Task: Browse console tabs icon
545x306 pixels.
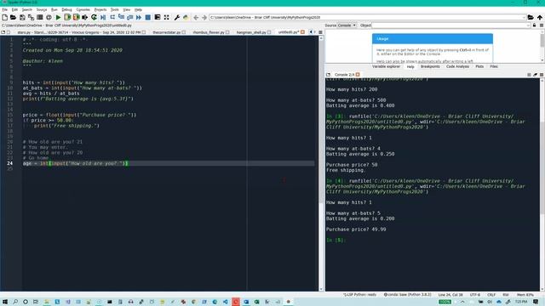Action: 328,75
